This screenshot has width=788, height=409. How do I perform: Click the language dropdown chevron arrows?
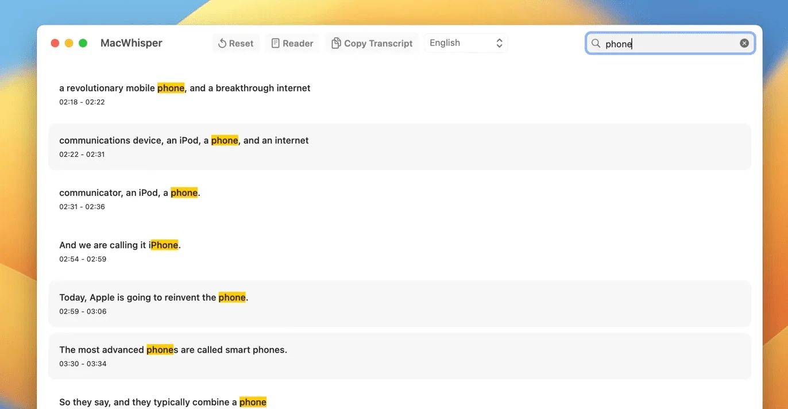tap(499, 43)
